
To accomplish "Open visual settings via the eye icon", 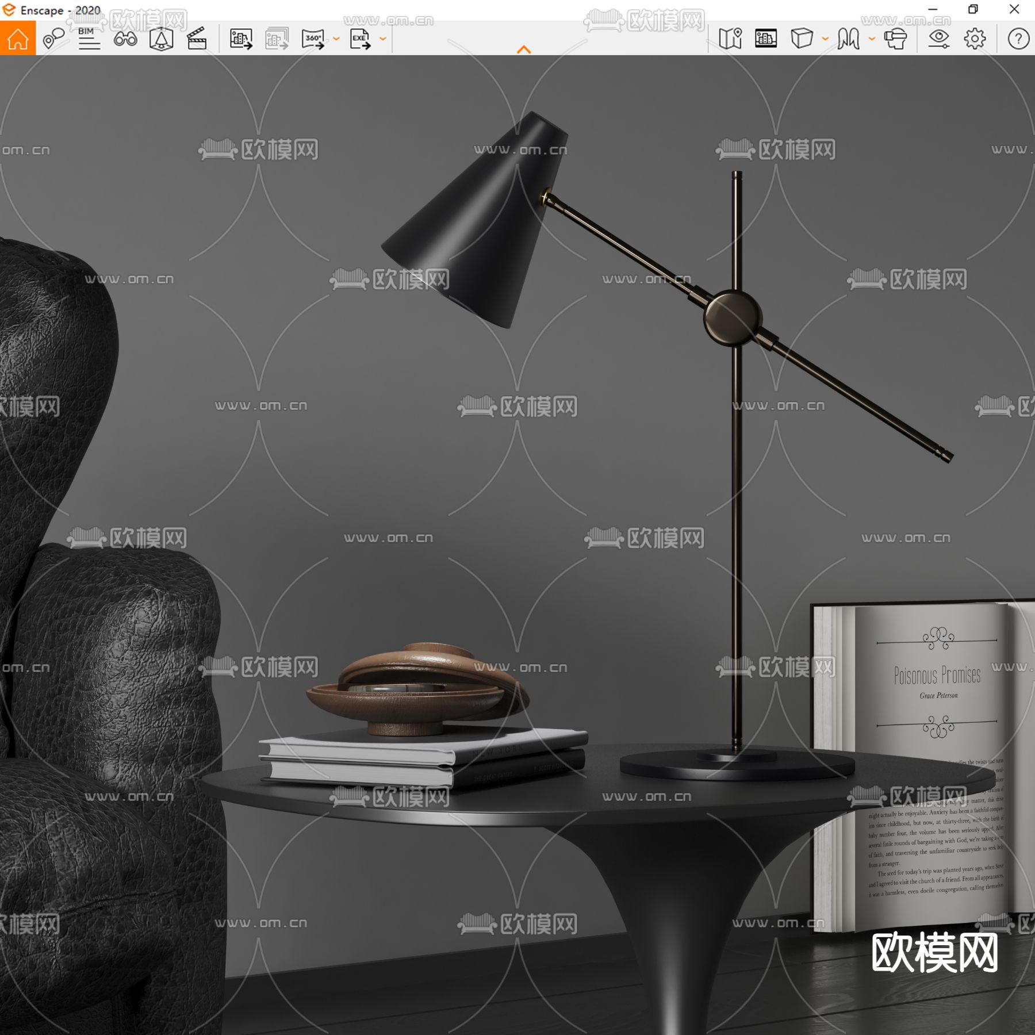I will tap(939, 39).
